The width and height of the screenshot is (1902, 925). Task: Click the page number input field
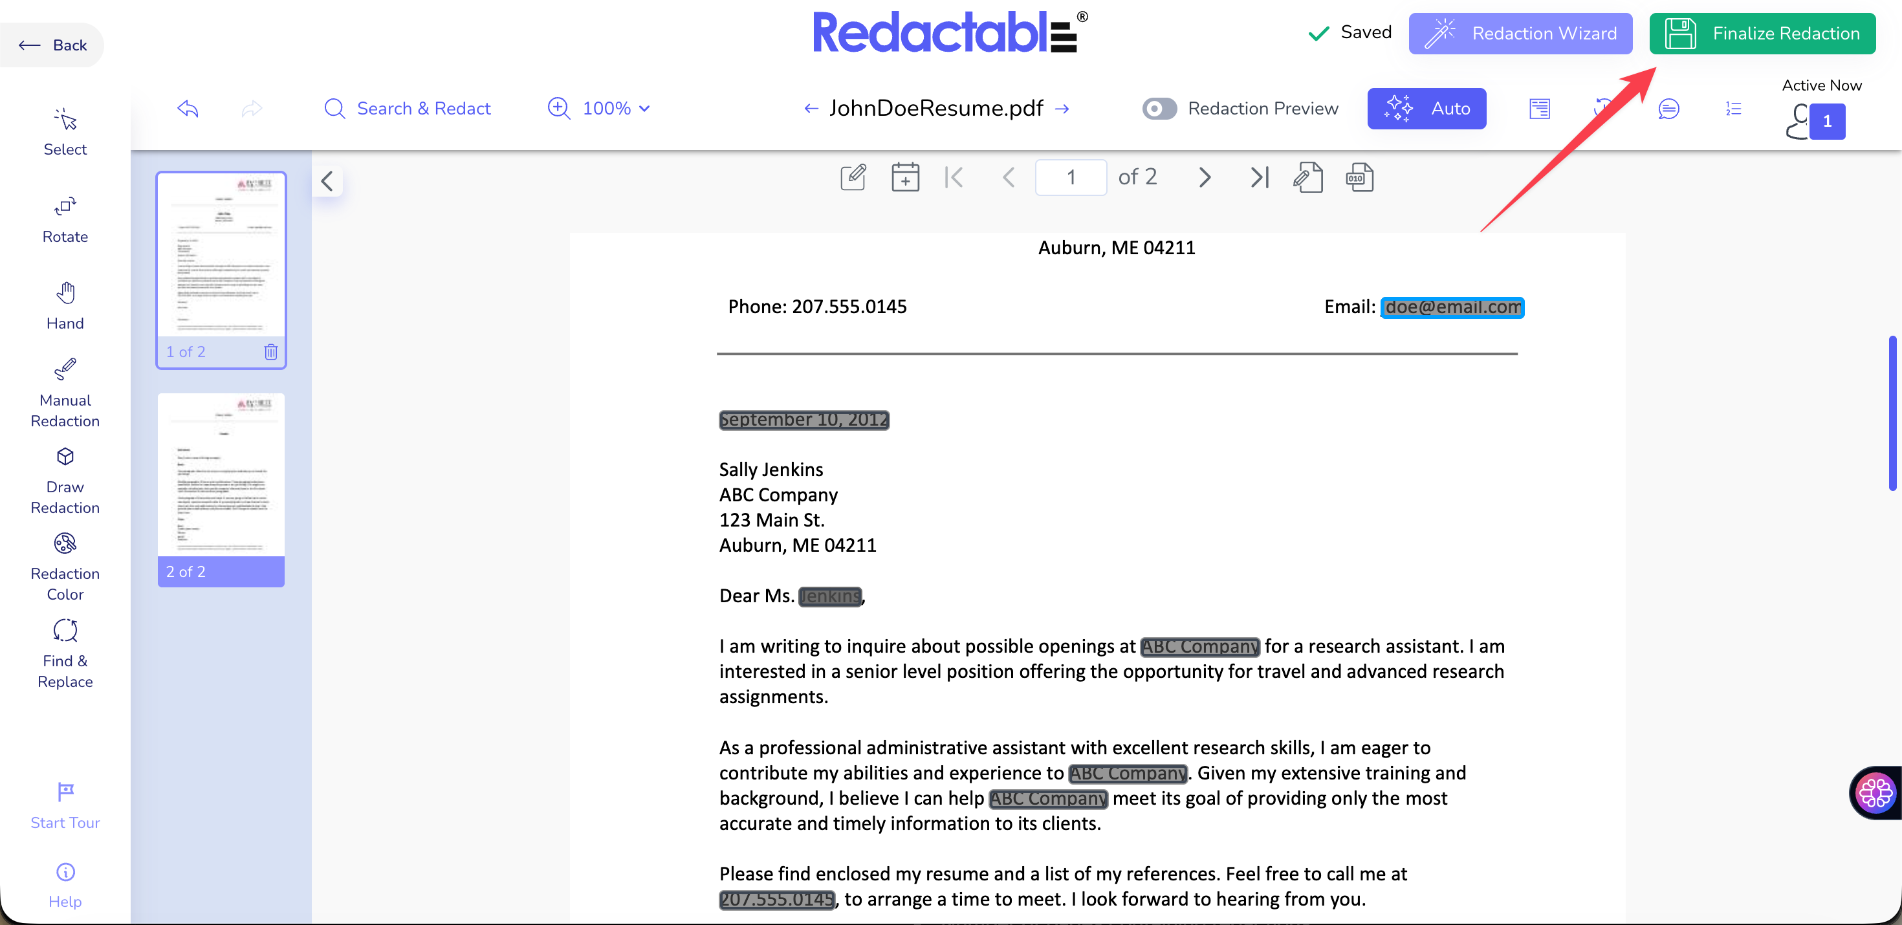1071,177
